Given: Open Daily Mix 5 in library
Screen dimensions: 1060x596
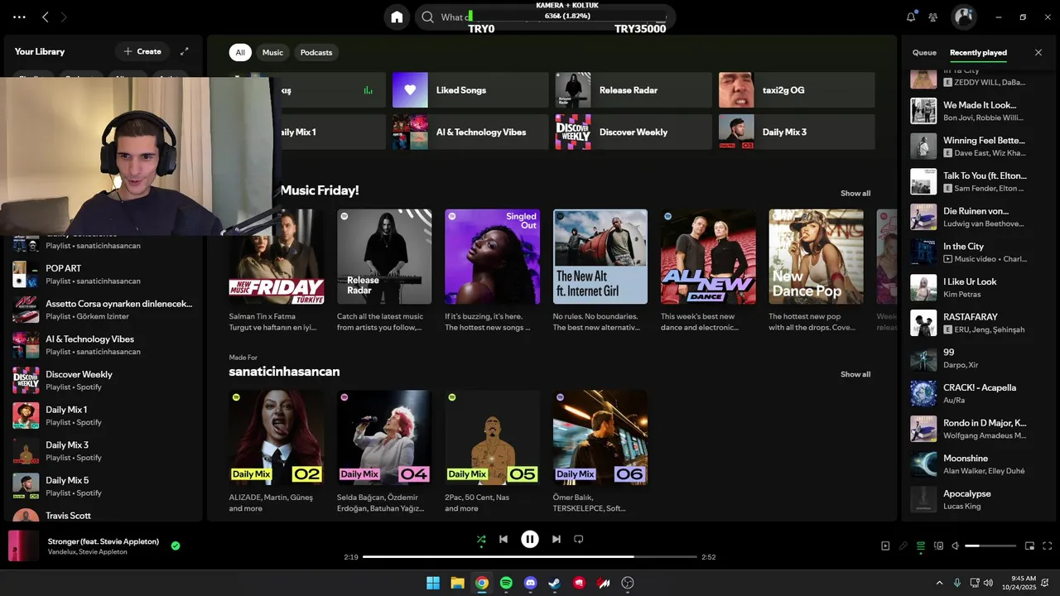Looking at the screenshot, I should coord(104,486).
